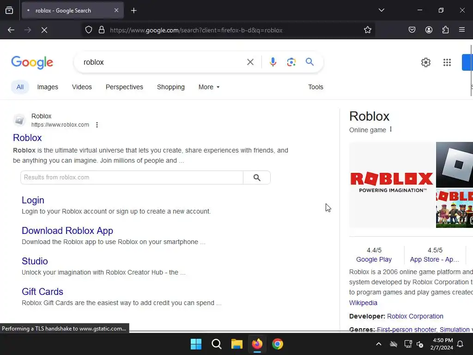Open Windows taskbar search

point(216,344)
